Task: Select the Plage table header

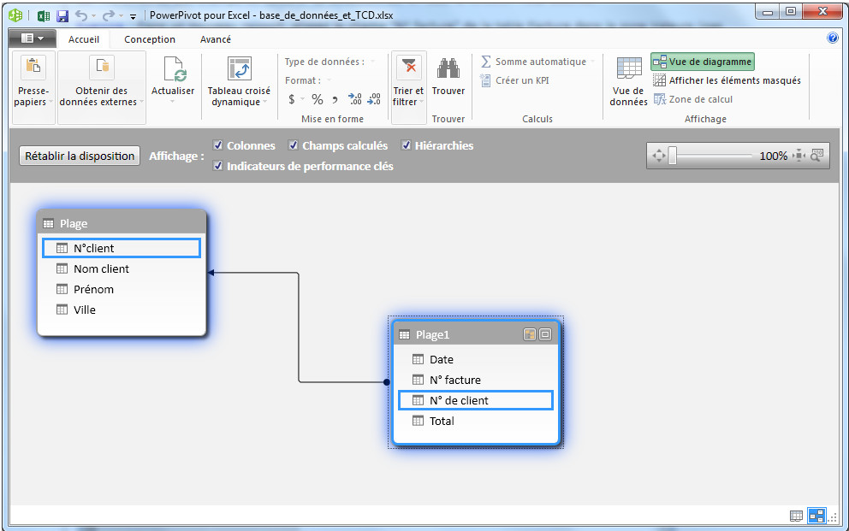Action: [122, 223]
